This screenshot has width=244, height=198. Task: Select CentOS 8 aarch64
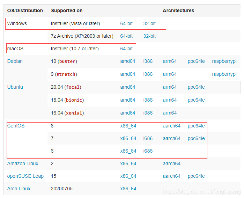point(171,126)
